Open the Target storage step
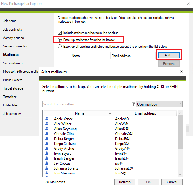This screenshot has width=193, height=189. [13, 88]
